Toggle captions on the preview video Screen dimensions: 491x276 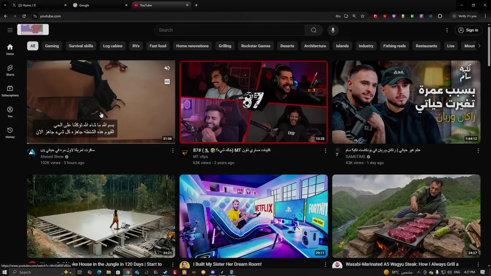pos(167,82)
